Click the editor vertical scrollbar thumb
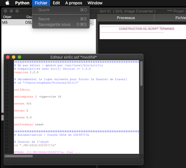The width and height of the screenshot is (186, 168). click(141, 73)
